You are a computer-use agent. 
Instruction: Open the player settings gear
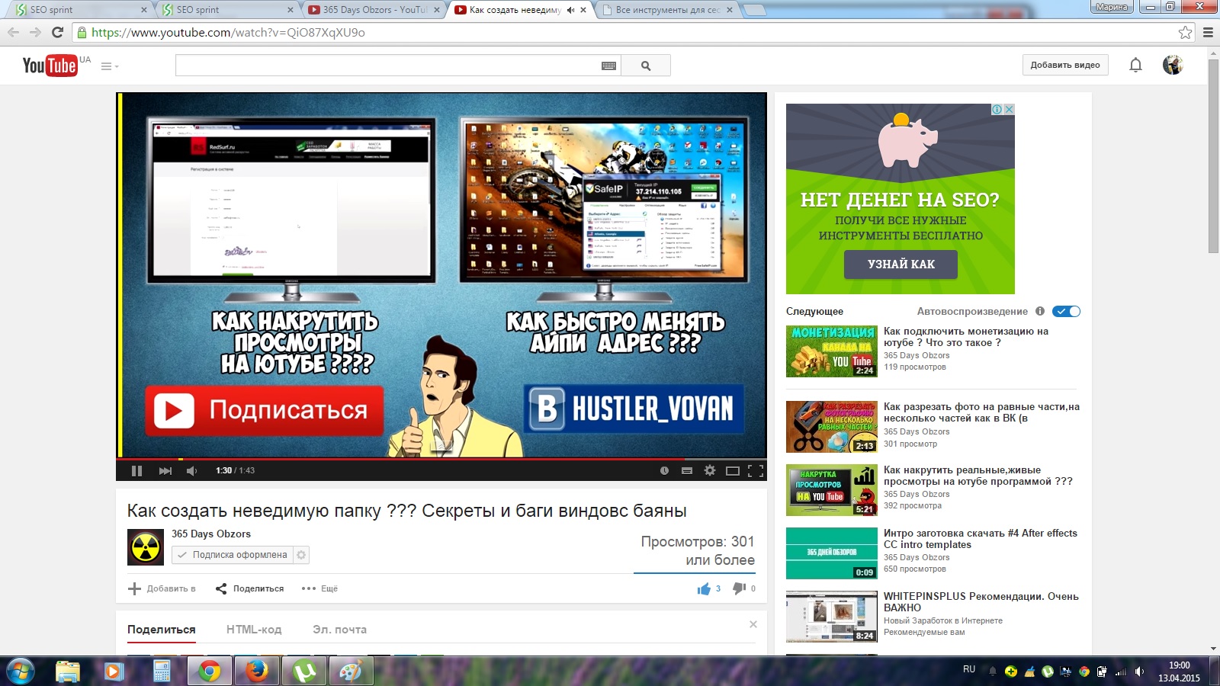click(710, 470)
